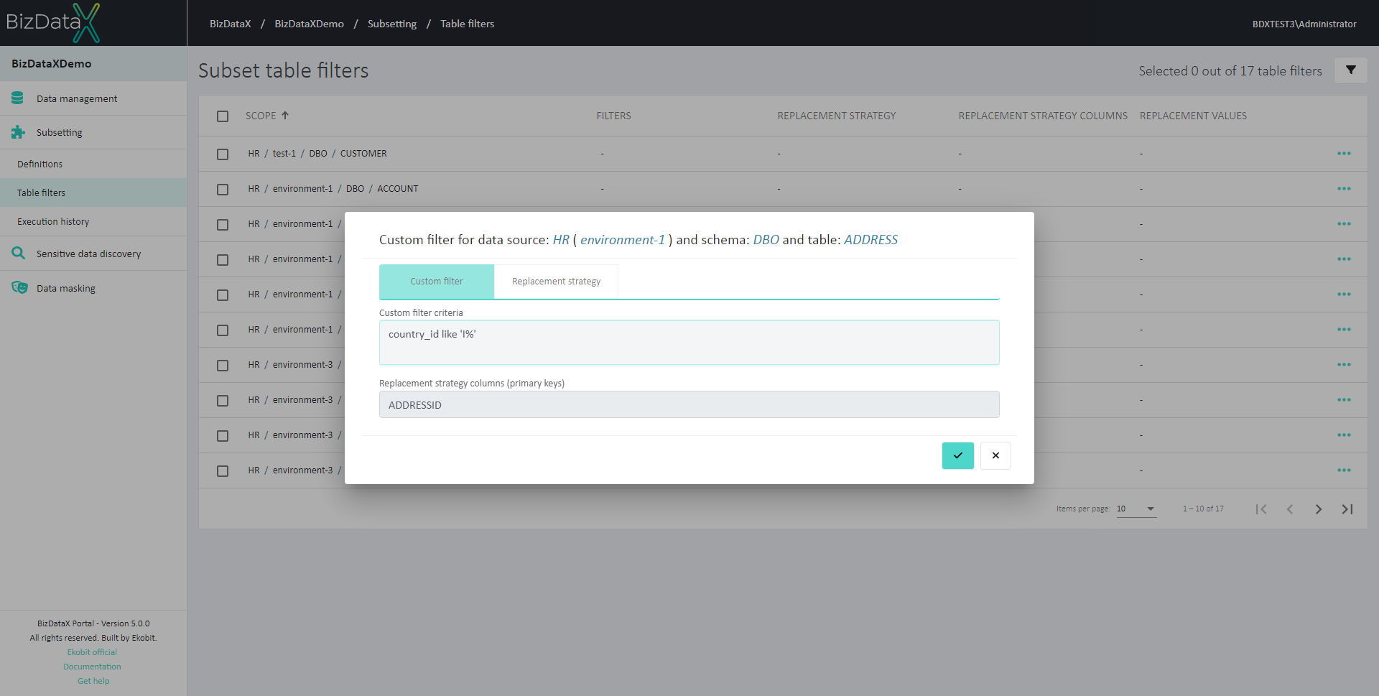Viewport: 1379px width, 696px height.
Task: Open the Data management database icon
Action: tap(18, 98)
